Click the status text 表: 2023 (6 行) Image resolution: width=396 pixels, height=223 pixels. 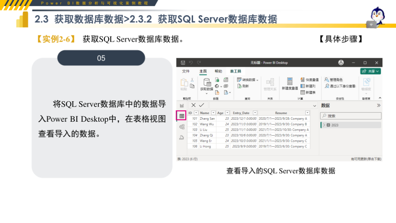coord(187,159)
